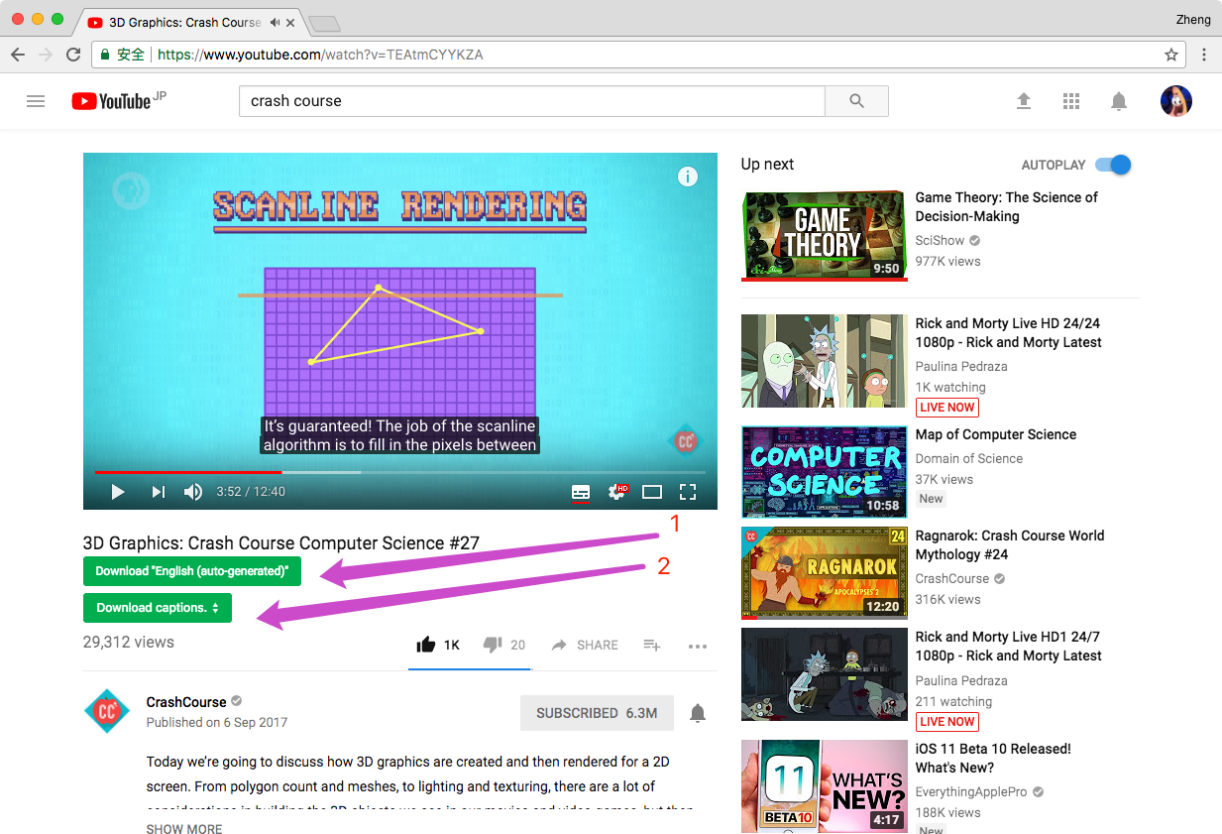Open the YouTube hamburger guide menu
1222x834 pixels.
coord(36,101)
